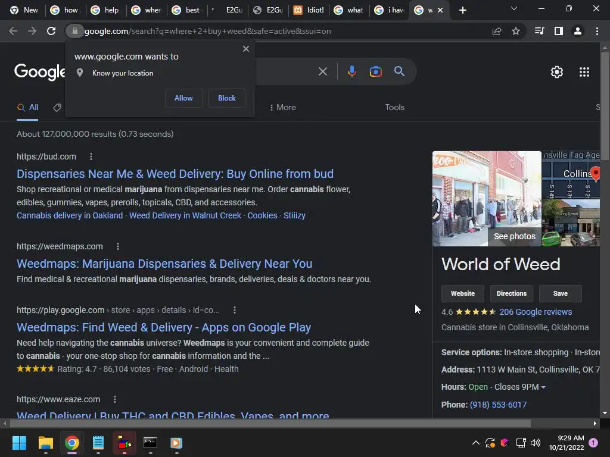
Task: Expand World of Weed hours dropdown
Action: click(543, 387)
